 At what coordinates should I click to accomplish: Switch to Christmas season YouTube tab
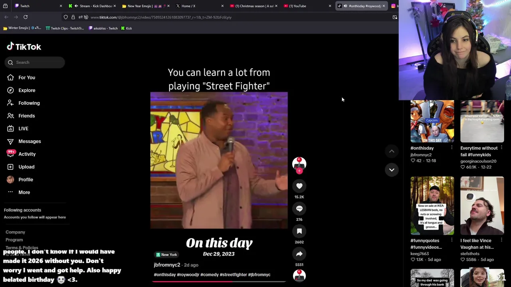(x=254, y=6)
